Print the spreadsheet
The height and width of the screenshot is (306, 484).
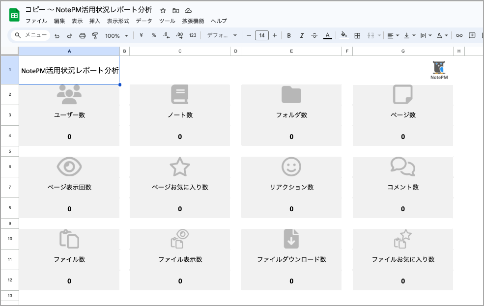pos(82,36)
